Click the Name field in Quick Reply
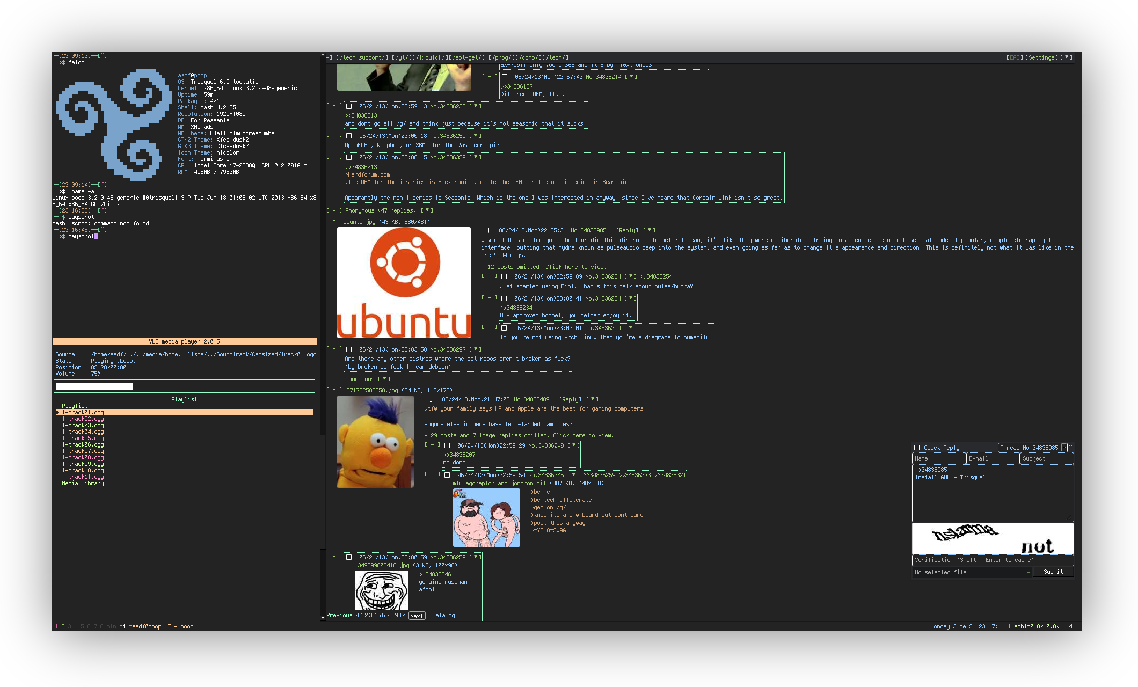The image size is (1138, 687). point(939,458)
